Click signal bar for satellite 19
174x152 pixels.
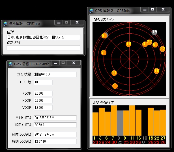point(151,121)
